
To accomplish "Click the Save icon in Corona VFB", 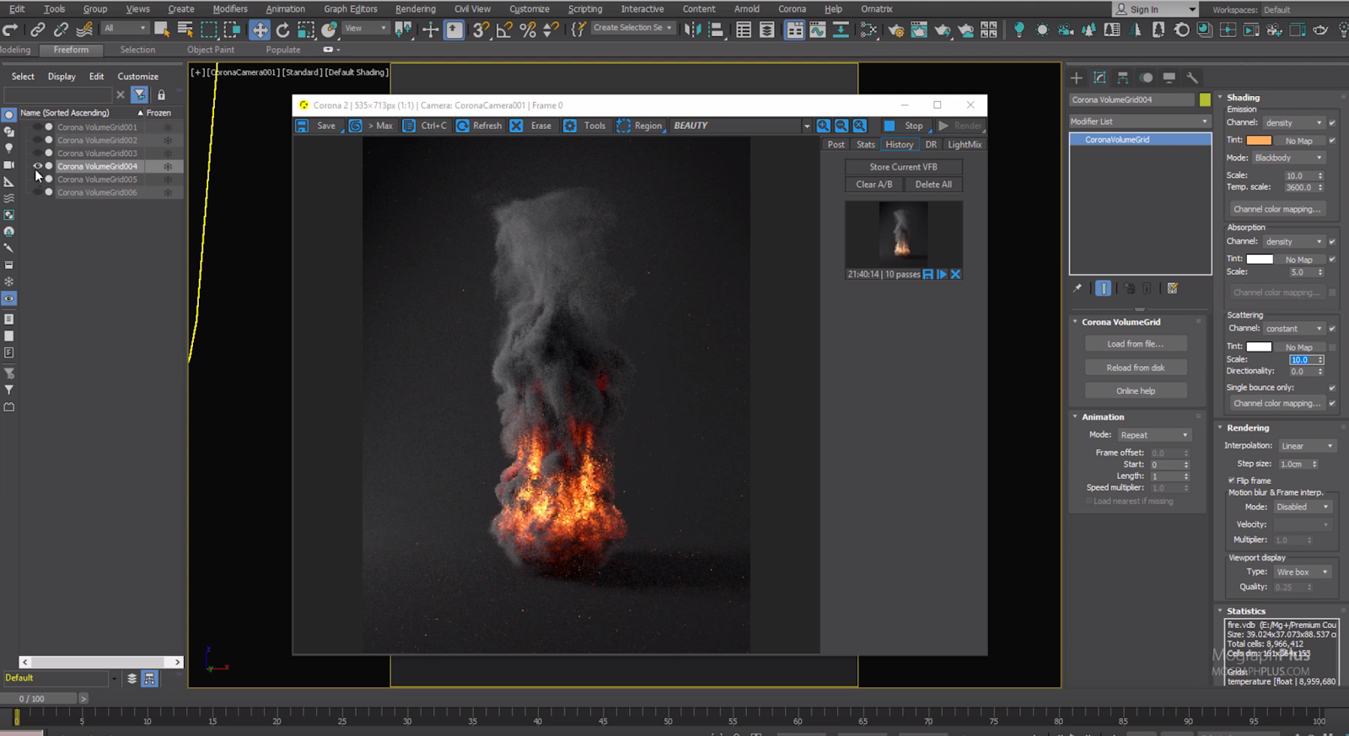I will 302,126.
